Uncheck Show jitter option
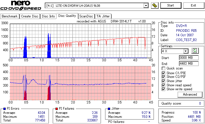Screen dimensions: 205x124 163,81
